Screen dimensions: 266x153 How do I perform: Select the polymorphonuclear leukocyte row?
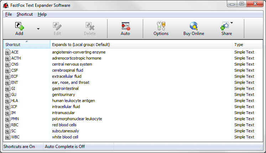click(77, 119)
